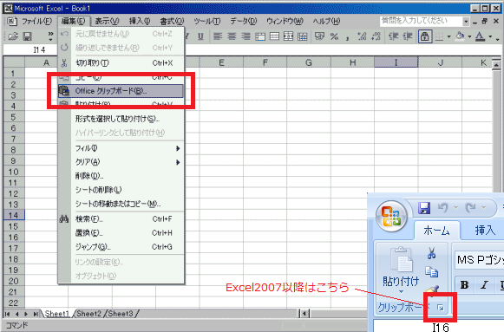Click the Align Left toolbar icon
This screenshot has height=332, width=504.
coord(218,36)
